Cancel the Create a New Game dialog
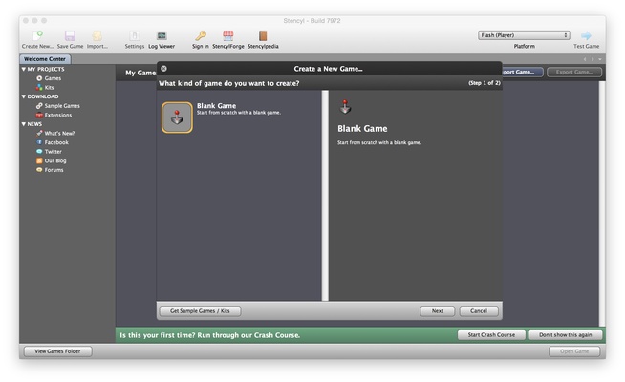This screenshot has height=382, width=625. [x=479, y=311]
